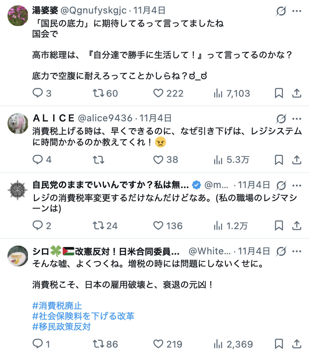Open hashtag #消費税廃止
Viewport: 309px width, 355px height.
[57, 305]
